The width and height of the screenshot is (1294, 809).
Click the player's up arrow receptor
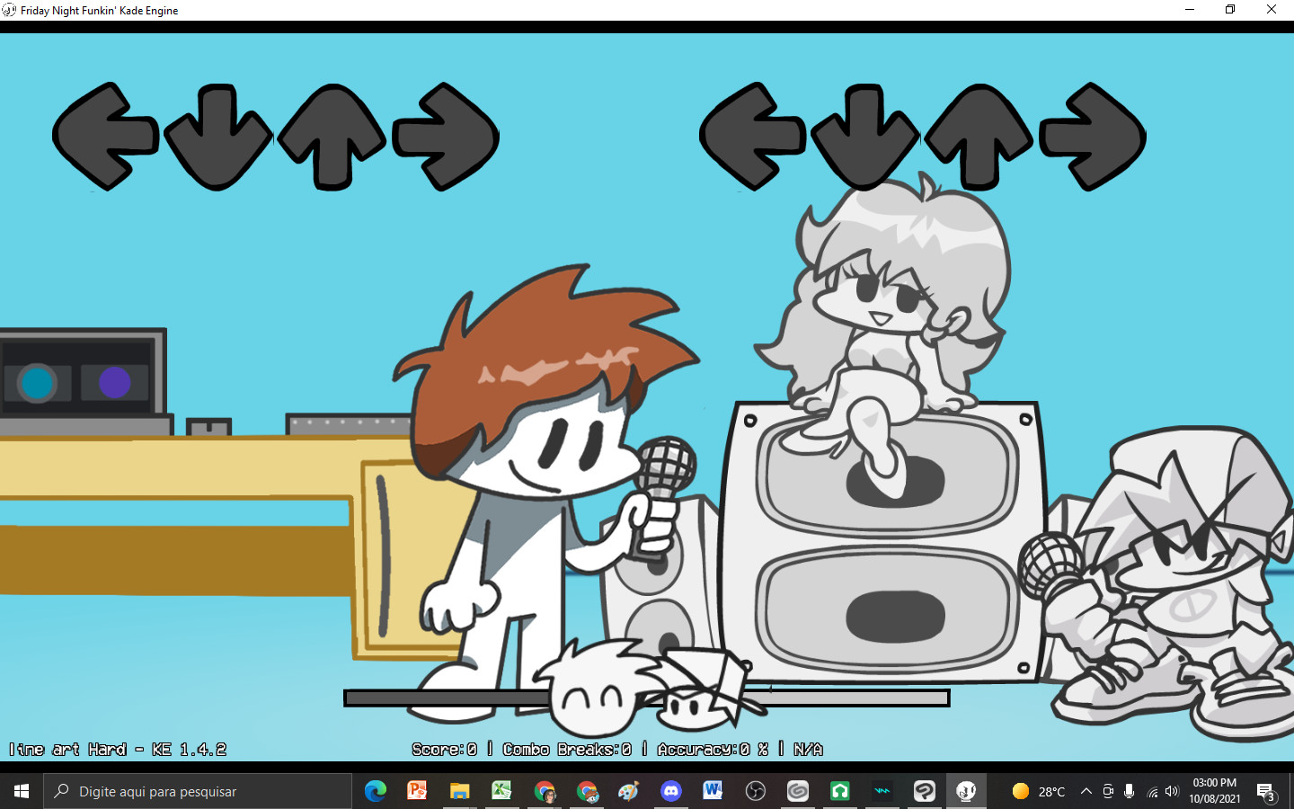(979, 137)
